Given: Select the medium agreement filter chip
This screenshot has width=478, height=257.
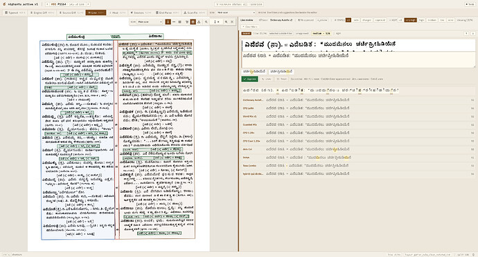Looking at the screenshot, I should (x=432, y=20).
